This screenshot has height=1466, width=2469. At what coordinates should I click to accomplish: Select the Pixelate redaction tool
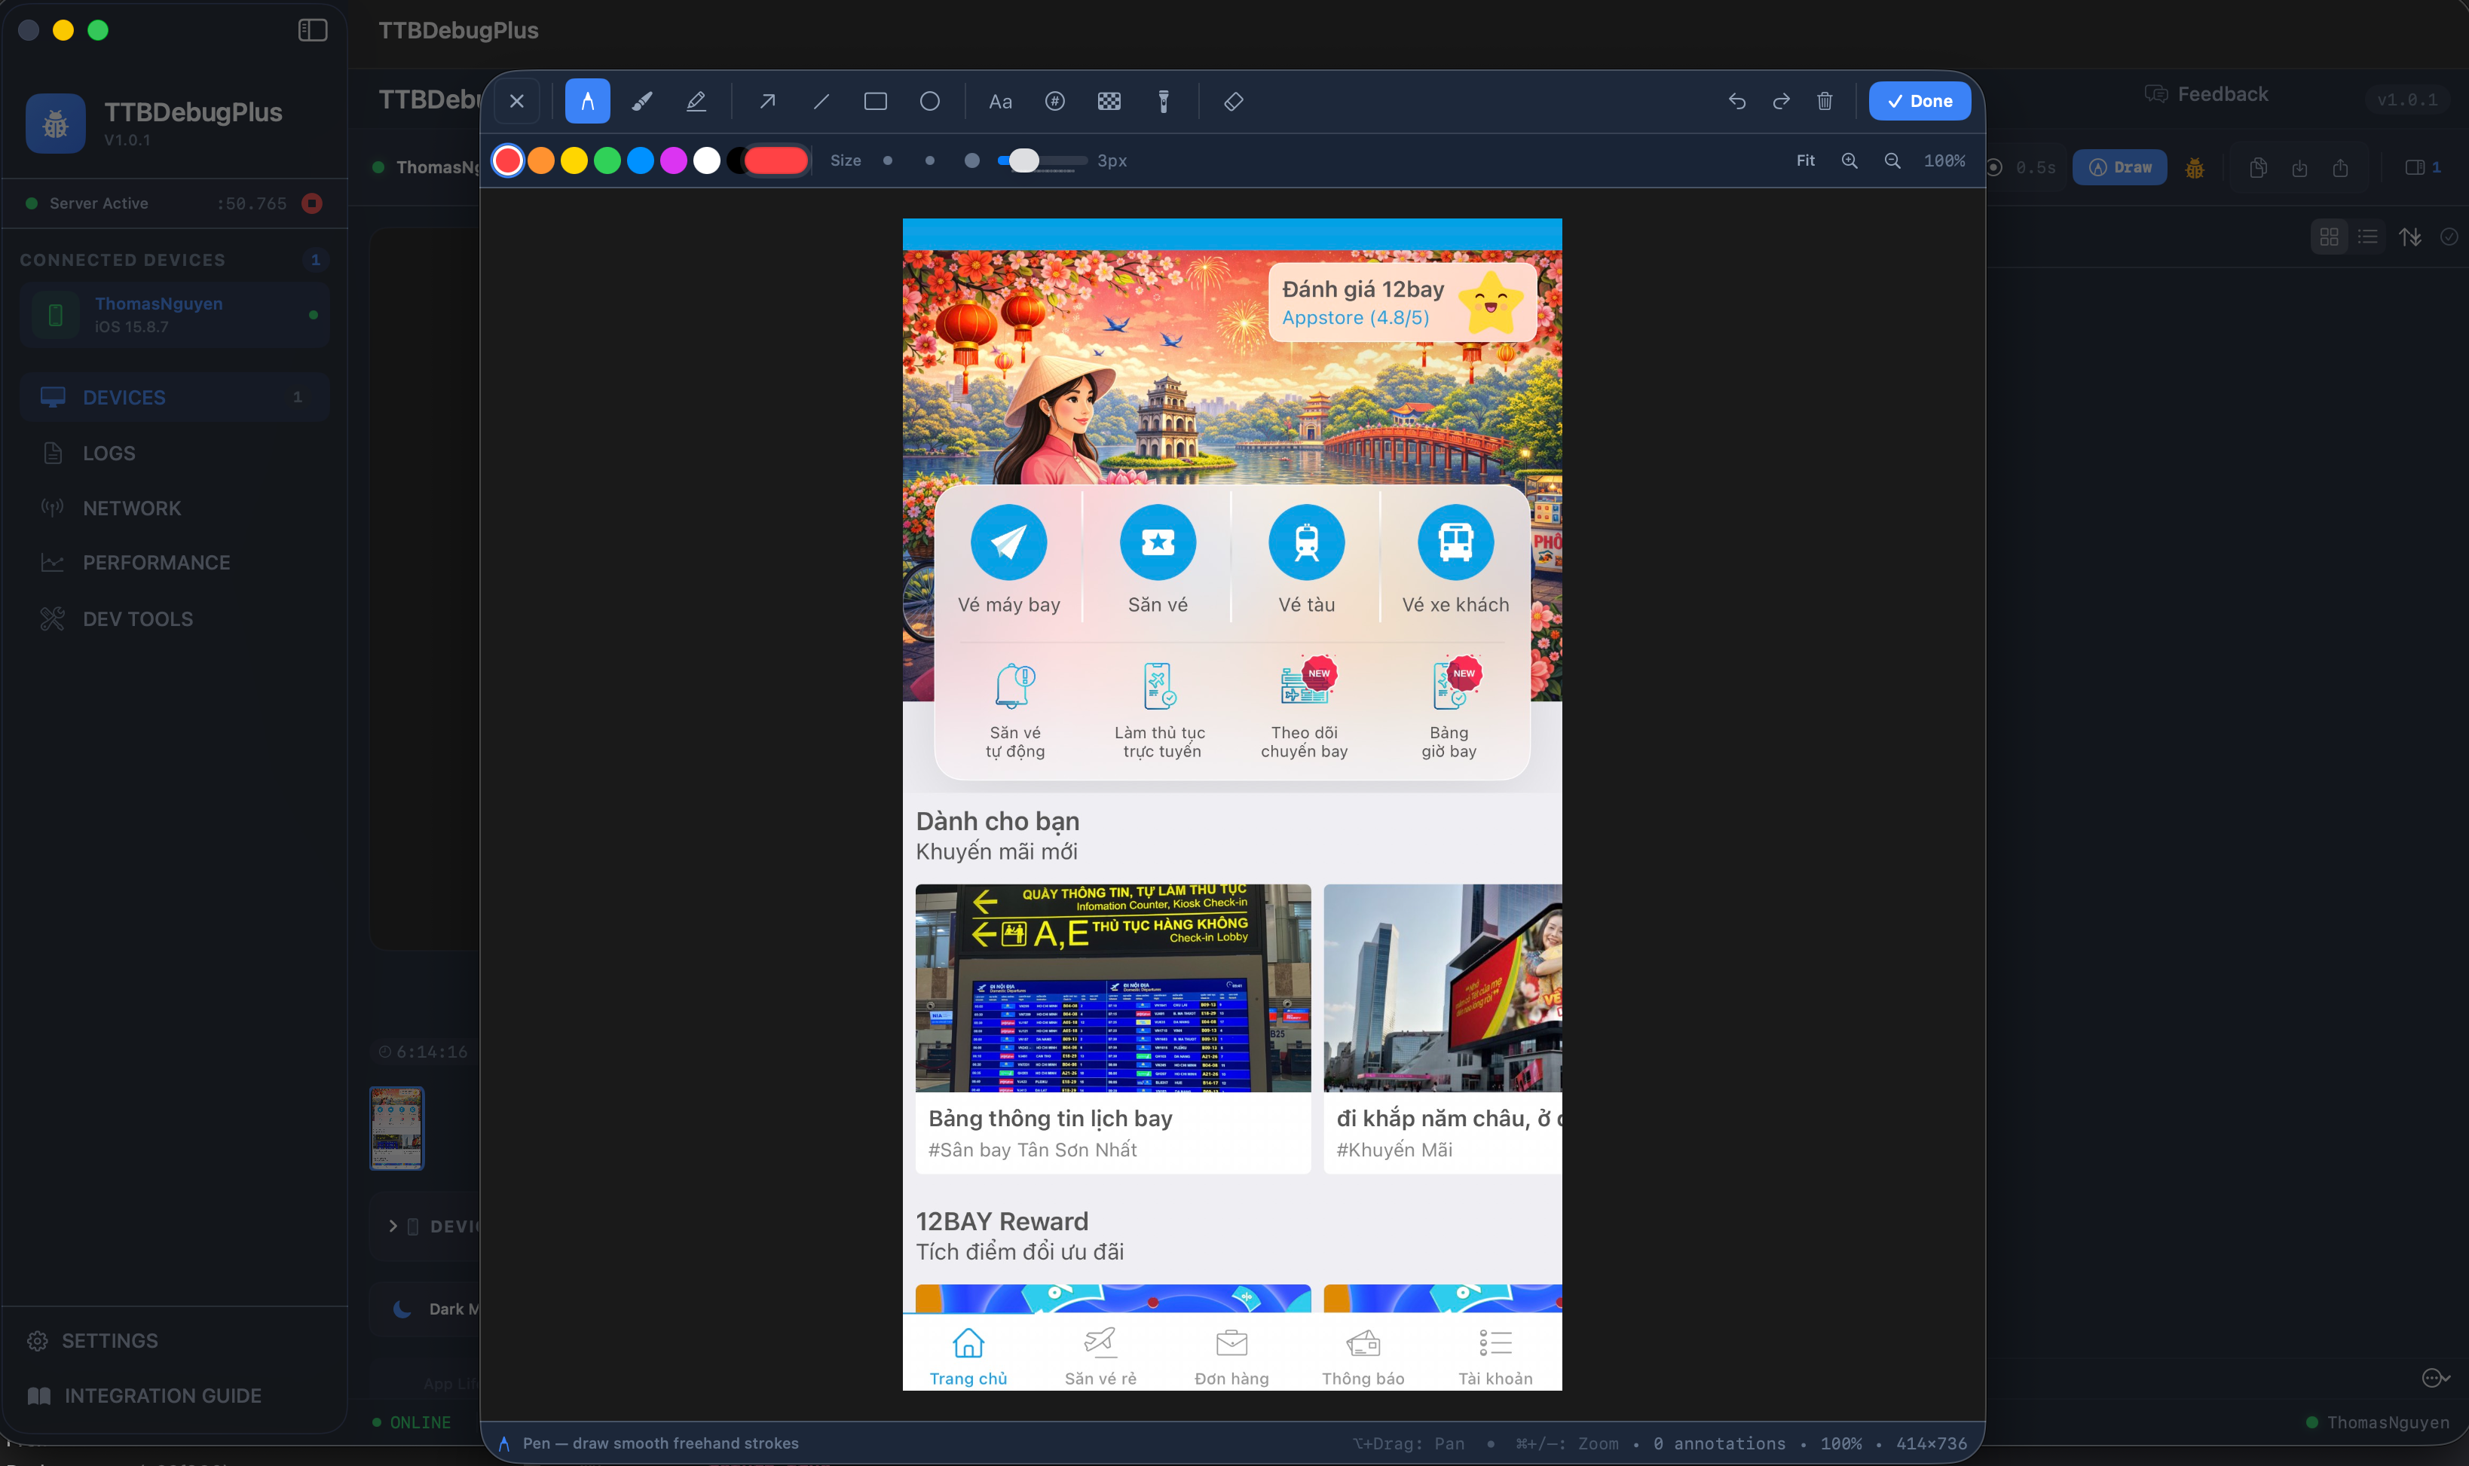(1109, 101)
